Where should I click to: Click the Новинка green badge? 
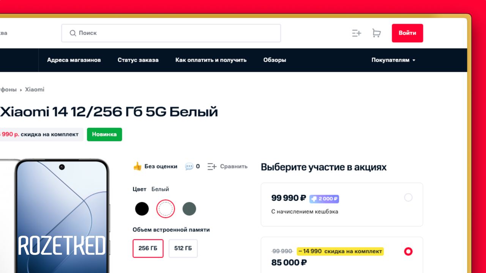tap(104, 134)
